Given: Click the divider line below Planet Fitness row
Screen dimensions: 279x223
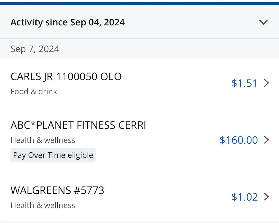Looking at the screenshot, I should [144, 172].
